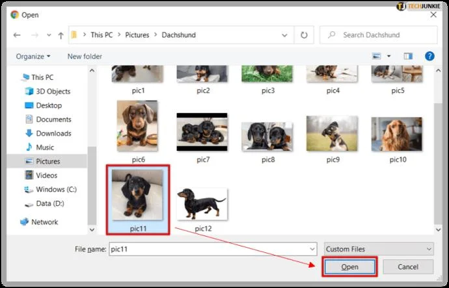Click the Search Dachshund field
This screenshot has width=449, height=288.
point(379,35)
